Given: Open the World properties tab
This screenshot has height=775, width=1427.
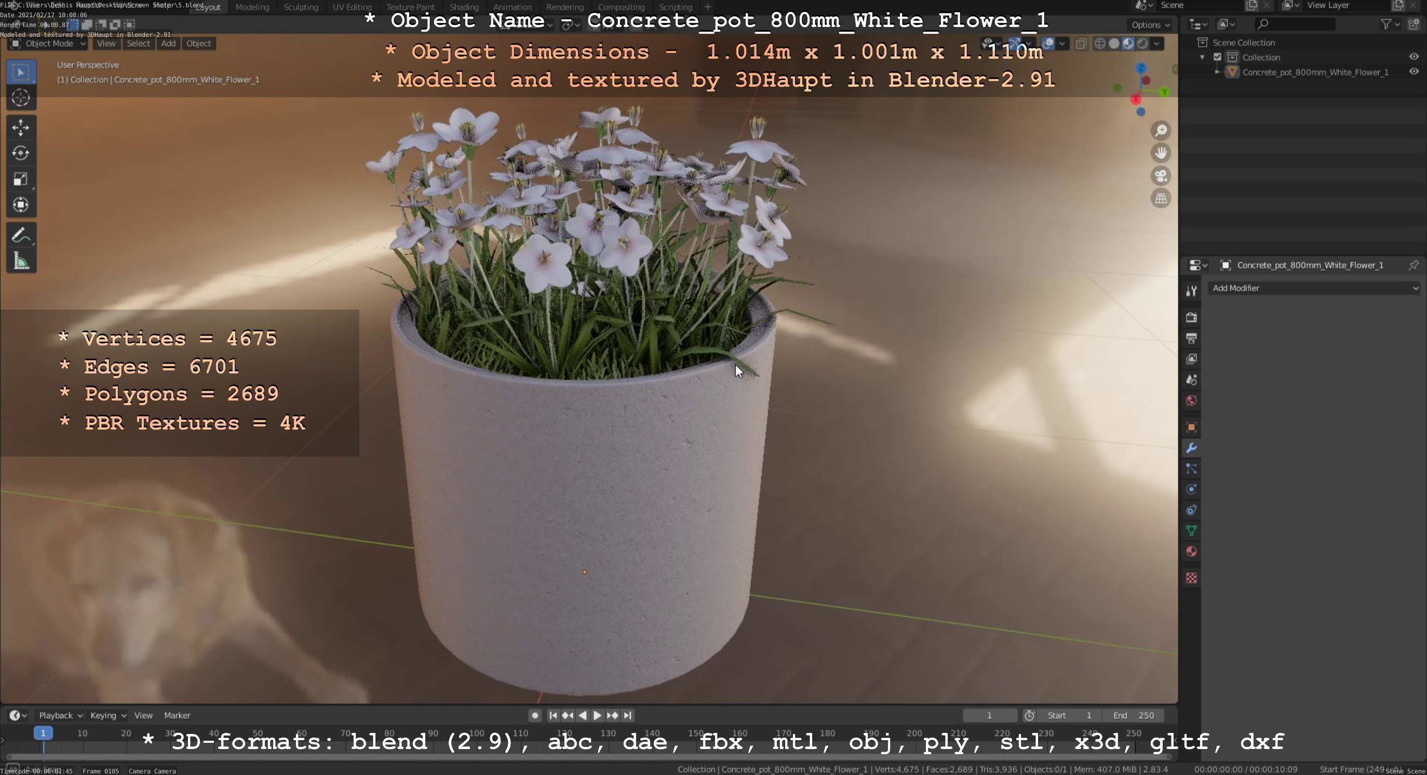Looking at the screenshot, I should click(x=1192, y=400).
